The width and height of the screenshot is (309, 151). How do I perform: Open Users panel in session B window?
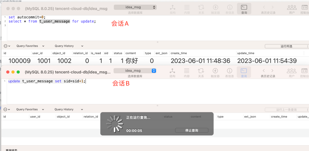[x=292, y=72]
